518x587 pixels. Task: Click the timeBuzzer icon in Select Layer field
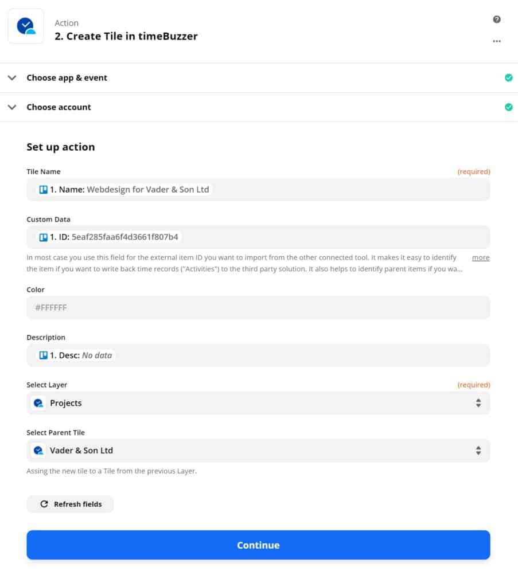[x=38, y=403]
